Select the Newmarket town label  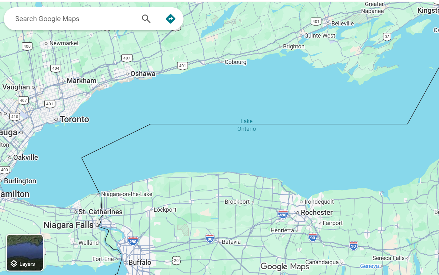64,43
